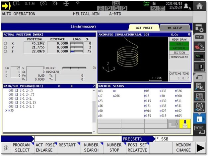Open the S24 spindle shortcut icon

tap(200, 107)
